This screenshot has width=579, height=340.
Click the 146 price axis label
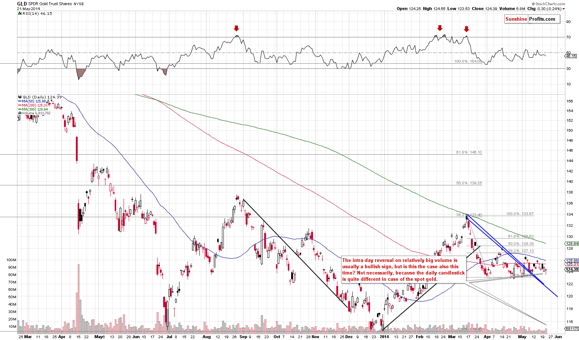tap(570, 151)
